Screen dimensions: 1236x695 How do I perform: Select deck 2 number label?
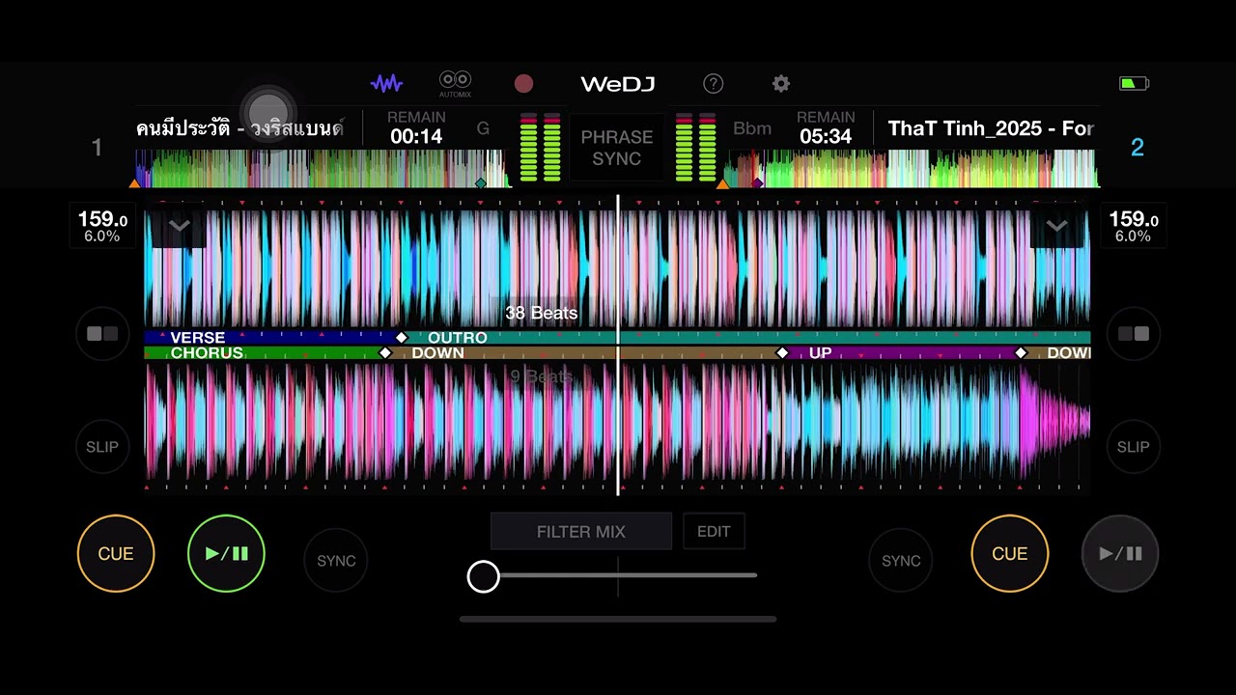(x=1138, y=148)
